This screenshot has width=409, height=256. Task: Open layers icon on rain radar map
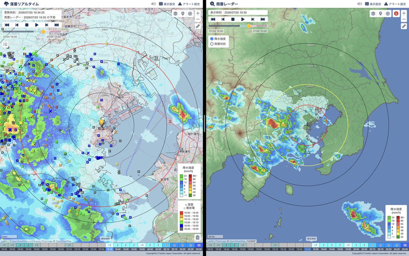click(373, 14)
